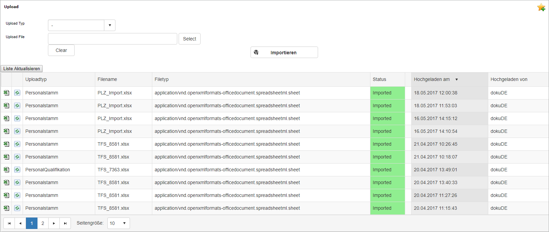Click reimport icon in the PersonalQualifikation row
This screenshot has height=232, width=549.
[17, 170]
